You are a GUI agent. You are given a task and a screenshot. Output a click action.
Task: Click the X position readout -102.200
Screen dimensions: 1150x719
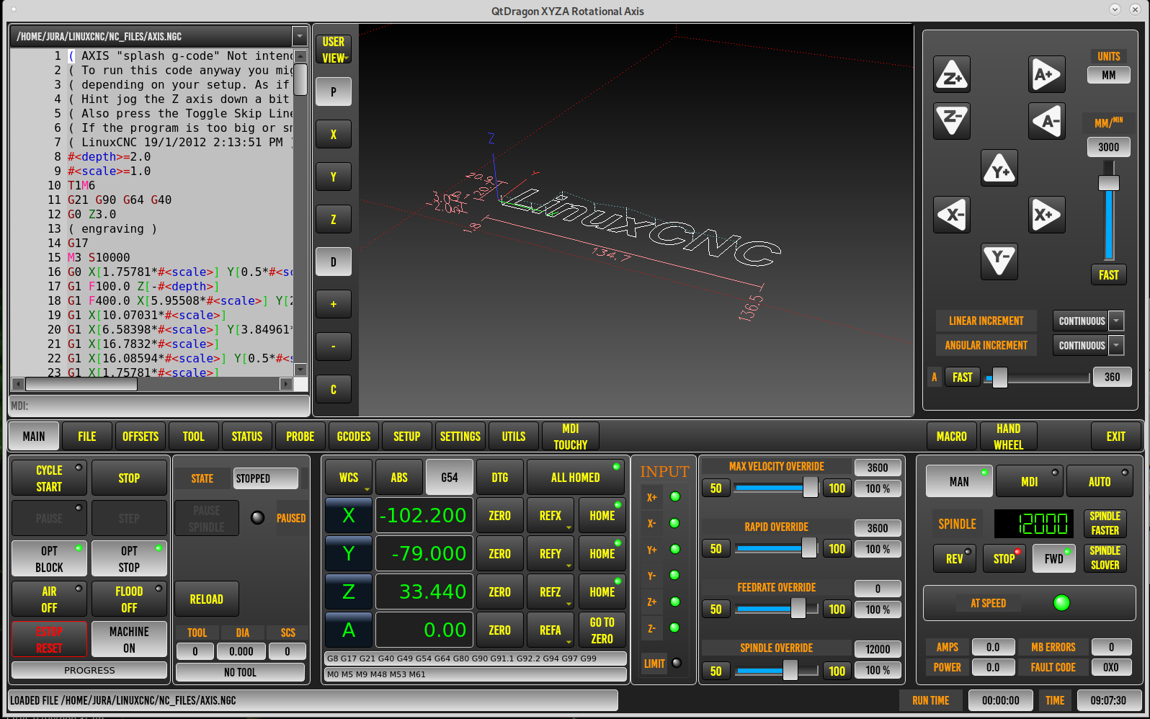pos(424,516)
